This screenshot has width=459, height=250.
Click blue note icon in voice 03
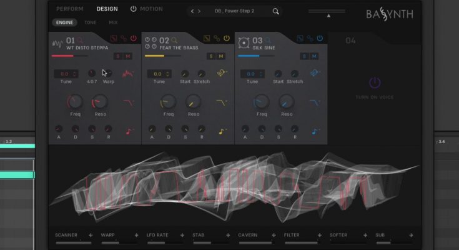(315, 131)
